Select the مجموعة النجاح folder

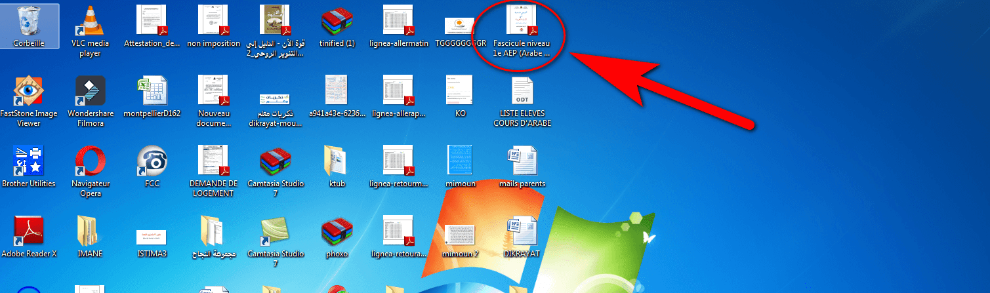(213, 237)
